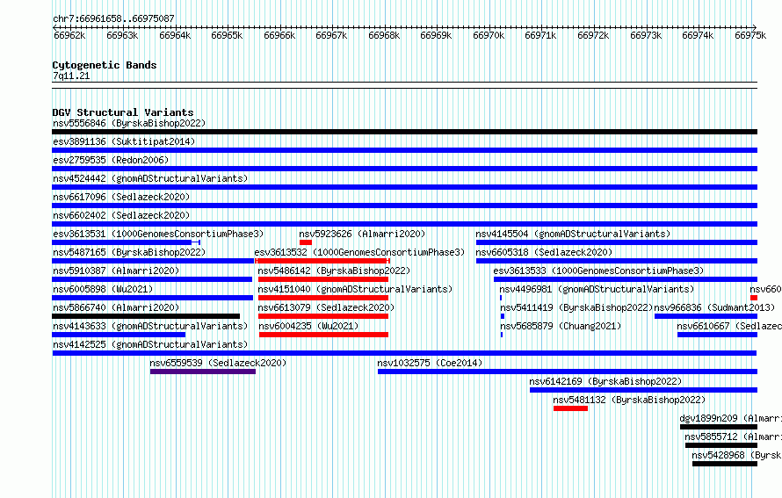This screenshot has width=782, height=498.
Task: Click the black nsv5866740 variant bar
Action: (x=146, y=316)
